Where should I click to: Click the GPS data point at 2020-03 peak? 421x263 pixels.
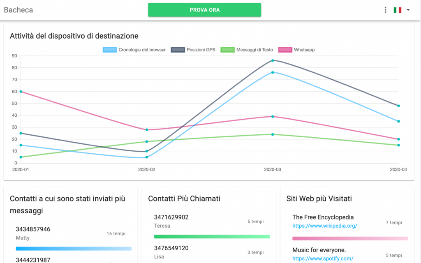(x=273, y=60)
